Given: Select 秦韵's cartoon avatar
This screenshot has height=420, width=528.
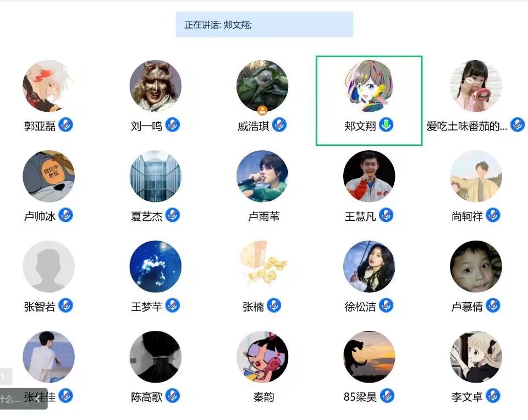Looking at the screenshot, I should [262, 357].
